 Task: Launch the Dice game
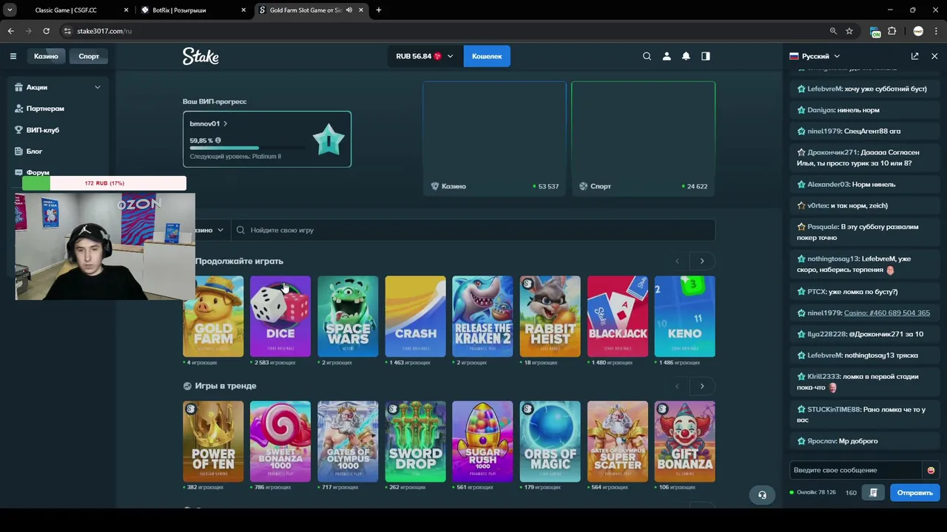pyautogui.click(x=280, y=316)
